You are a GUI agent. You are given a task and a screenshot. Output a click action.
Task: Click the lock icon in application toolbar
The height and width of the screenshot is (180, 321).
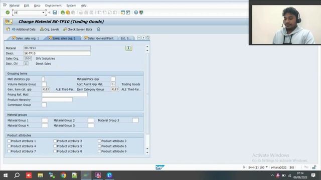coord(98,29)
